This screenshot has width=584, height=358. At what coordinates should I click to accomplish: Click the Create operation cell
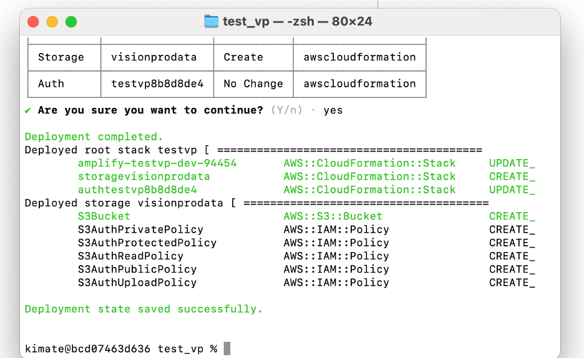point(243,57)
